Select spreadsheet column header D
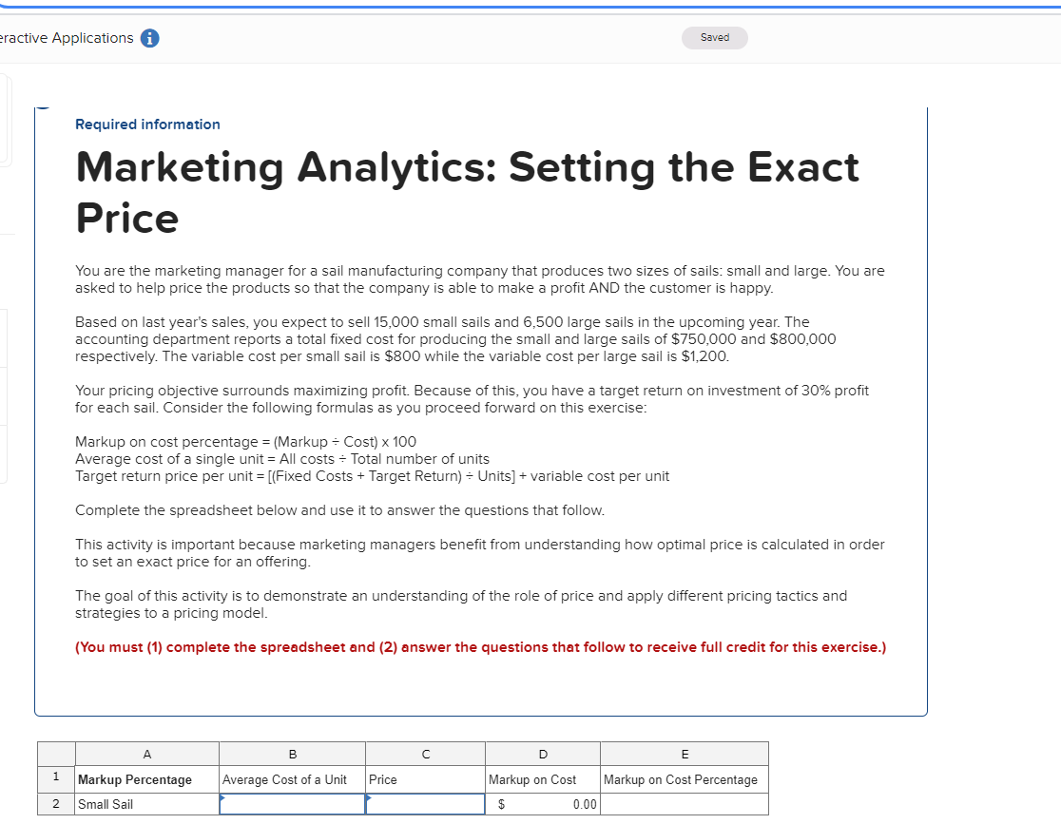This screenshot has height=824, width=1061. tap(542, 754)
